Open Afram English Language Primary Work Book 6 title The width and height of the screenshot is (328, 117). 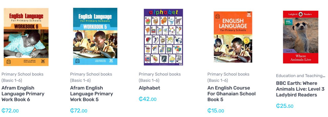pyautogui.click(x=23, y=94)
